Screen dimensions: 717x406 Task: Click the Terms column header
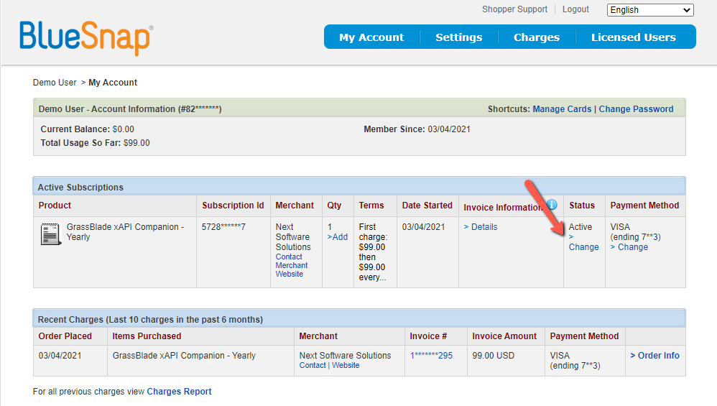[x=371, y=206]
